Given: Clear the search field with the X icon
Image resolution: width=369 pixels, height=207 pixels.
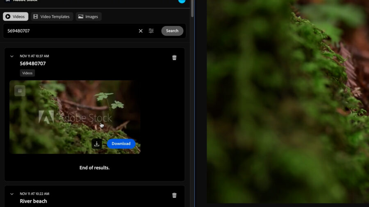Looking at the screenshot, I should [141, 31].
